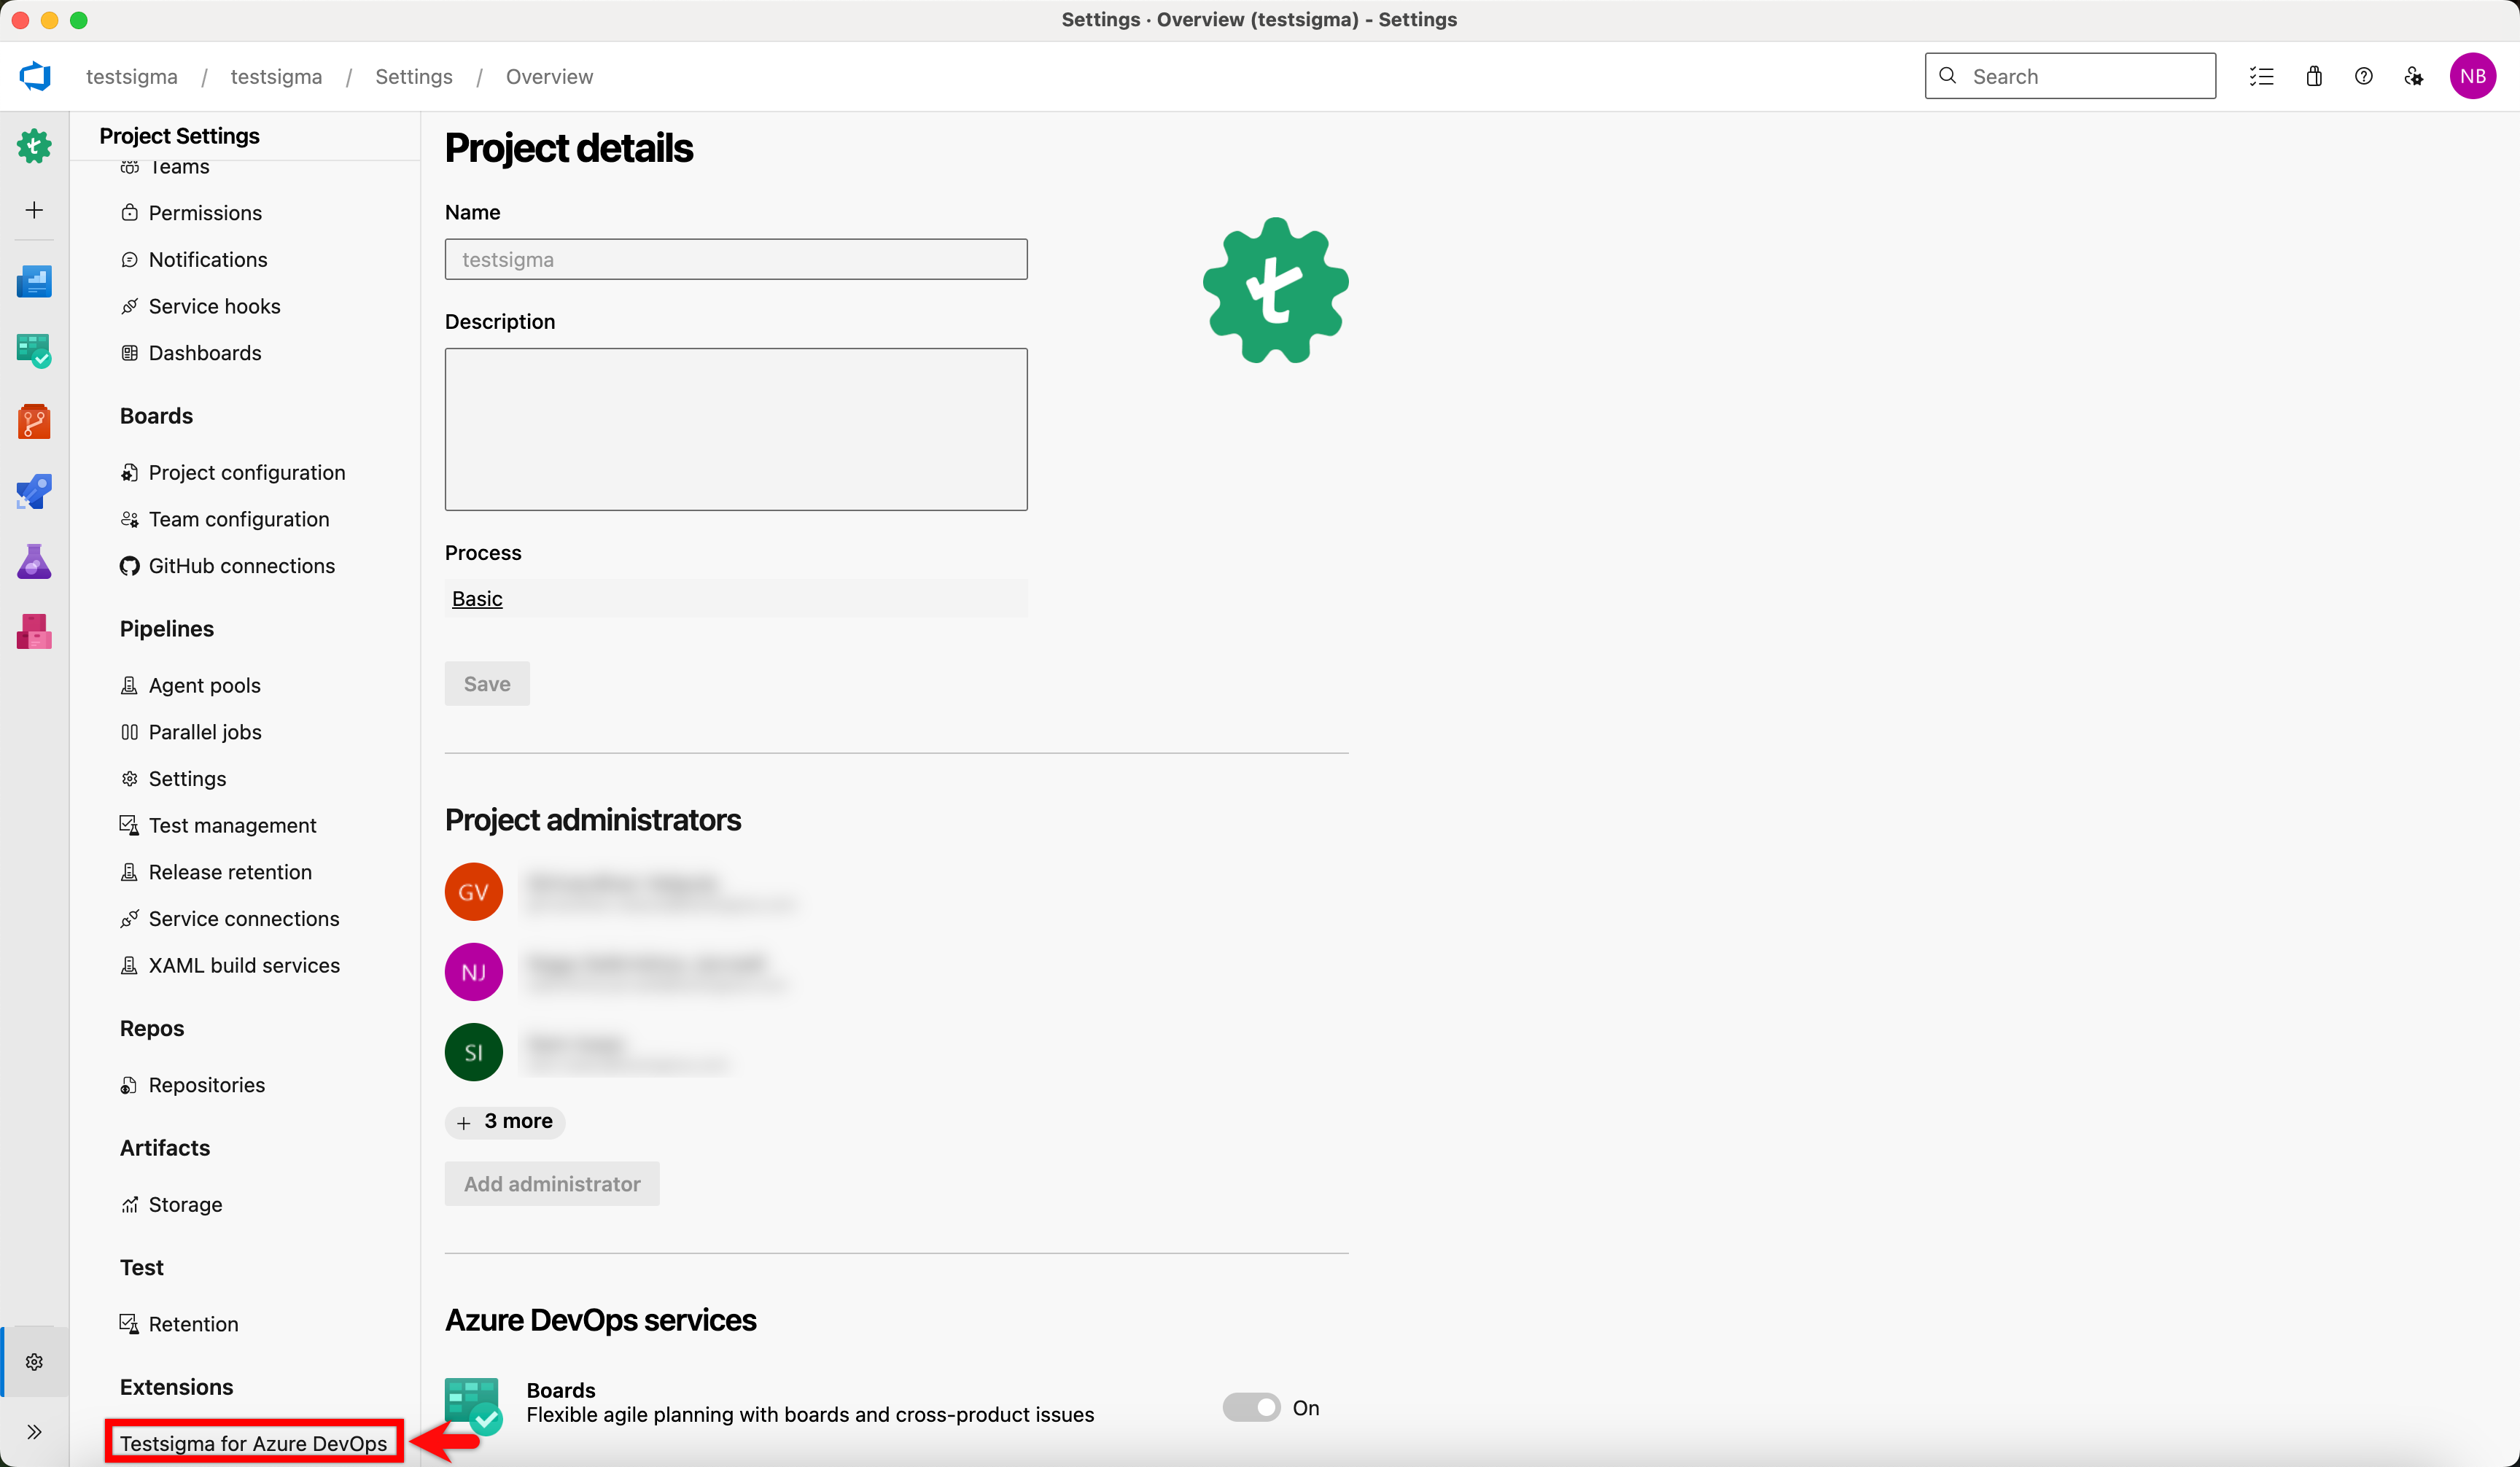Open the testsigma project icon in sidebar
The width and height of the screenshot is (2520, 1467).
point(34,146)
